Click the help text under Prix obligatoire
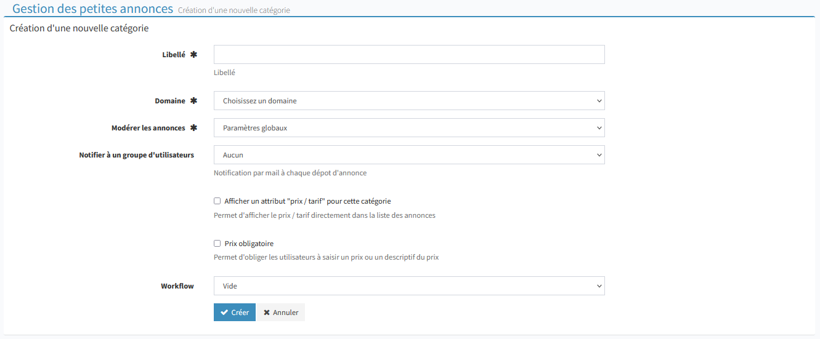The width and height of the screenshot is (820, 339). point(326,257)
